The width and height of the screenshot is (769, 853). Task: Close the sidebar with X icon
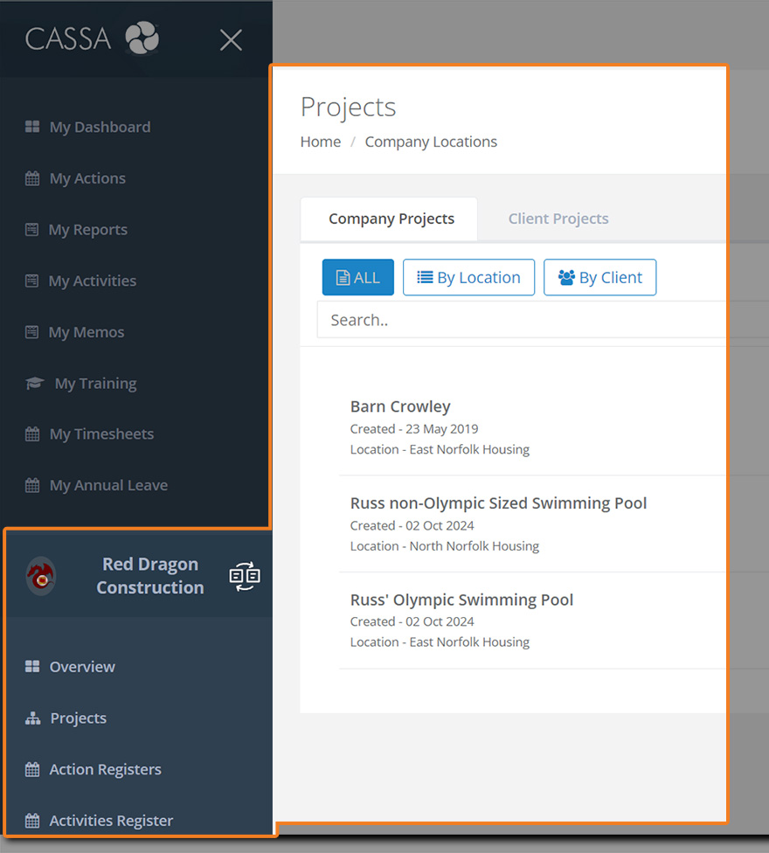231,39
